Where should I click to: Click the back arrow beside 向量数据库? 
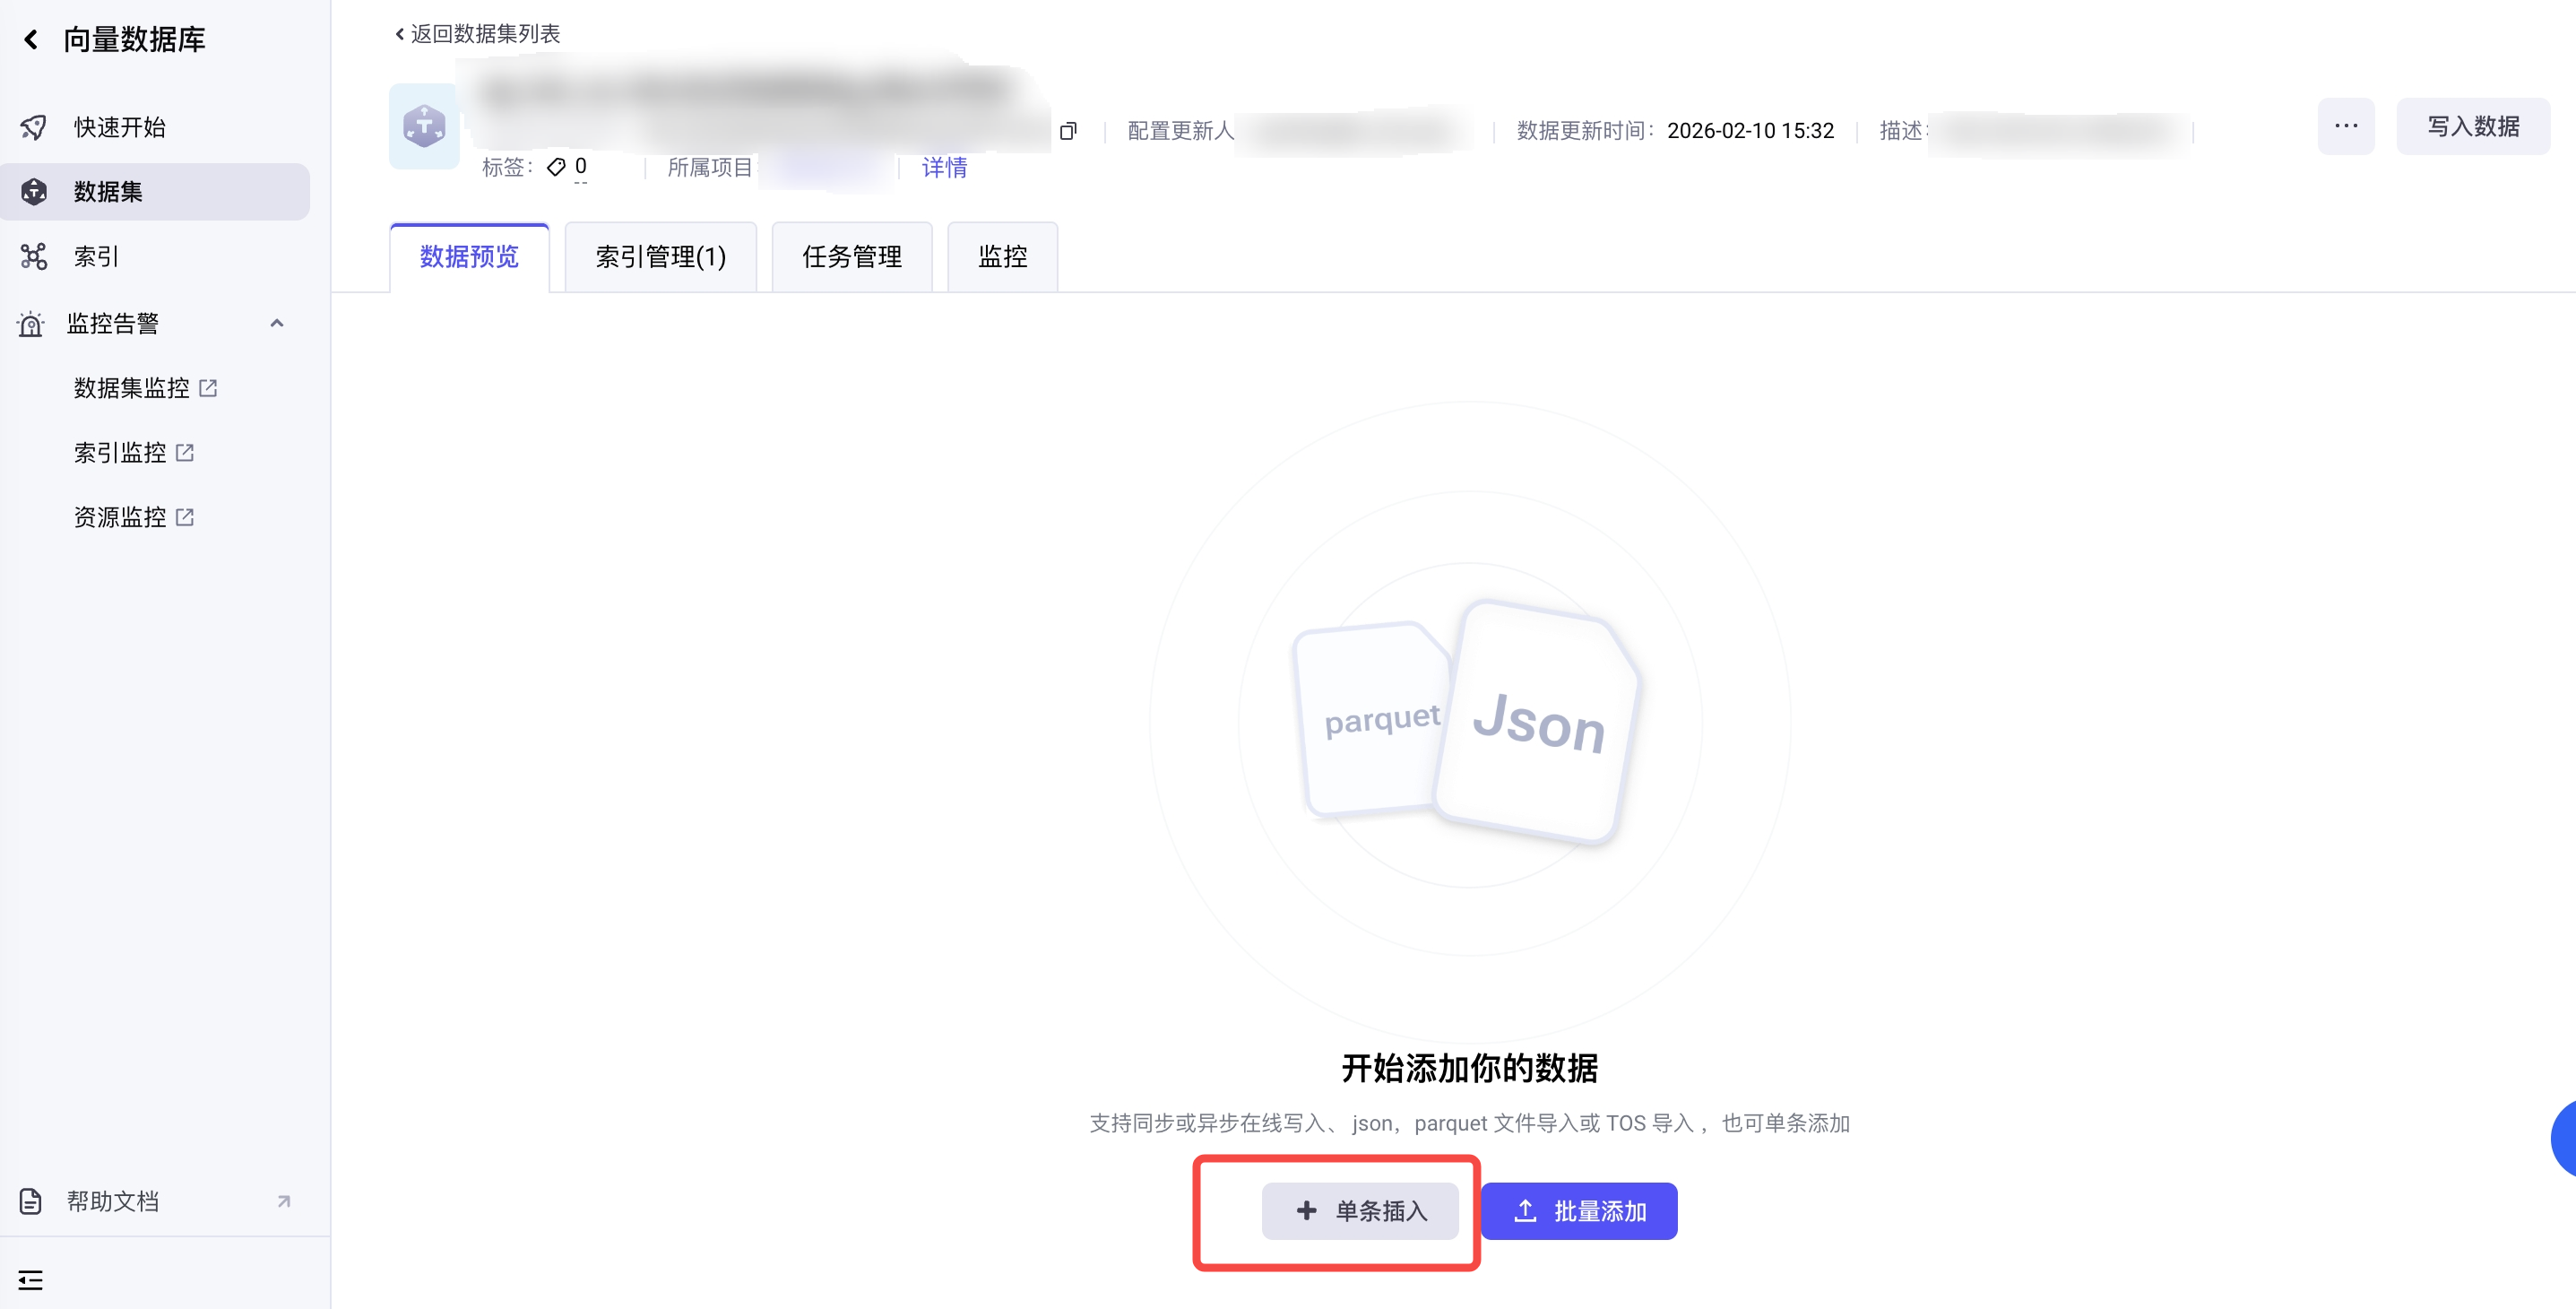(x=31, y=39)
